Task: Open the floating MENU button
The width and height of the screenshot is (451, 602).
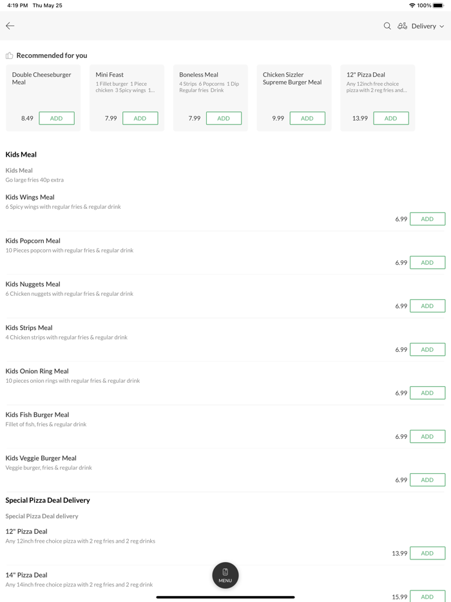Action: [x=225, y=576]
